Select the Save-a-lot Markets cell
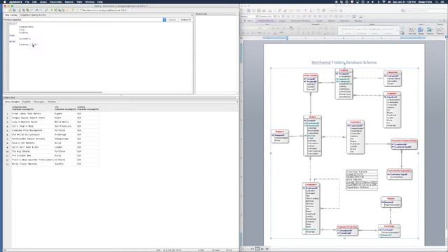448x252 pixels. tap(32, 143)
